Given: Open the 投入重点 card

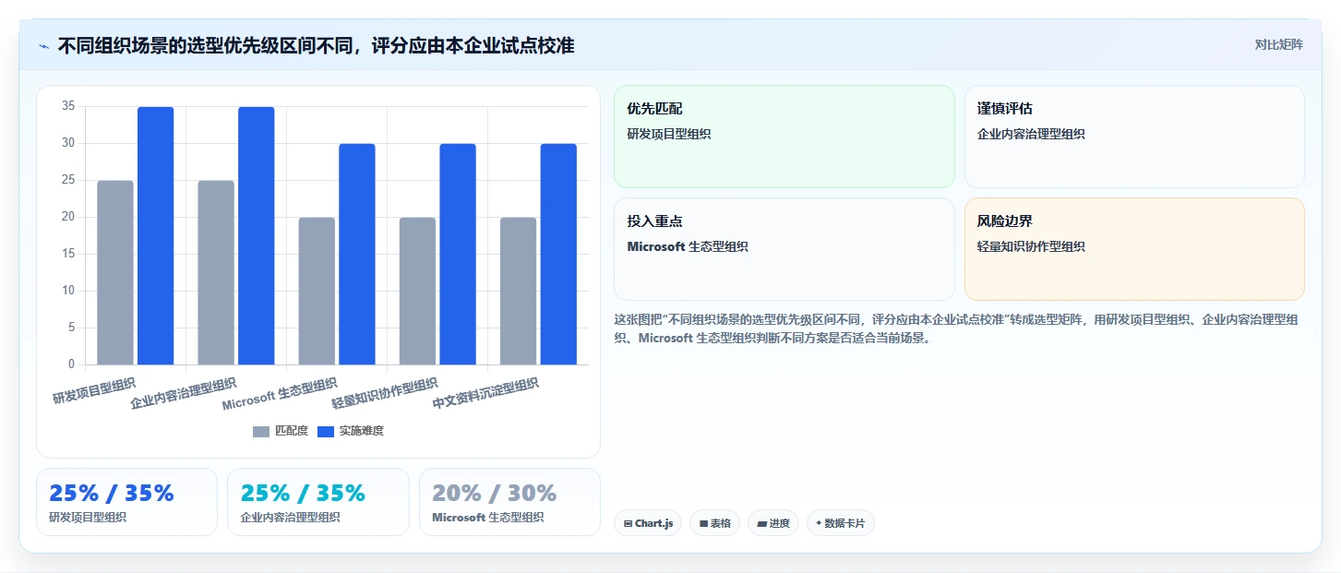Looking at the screenshot, I should point(784,249).
